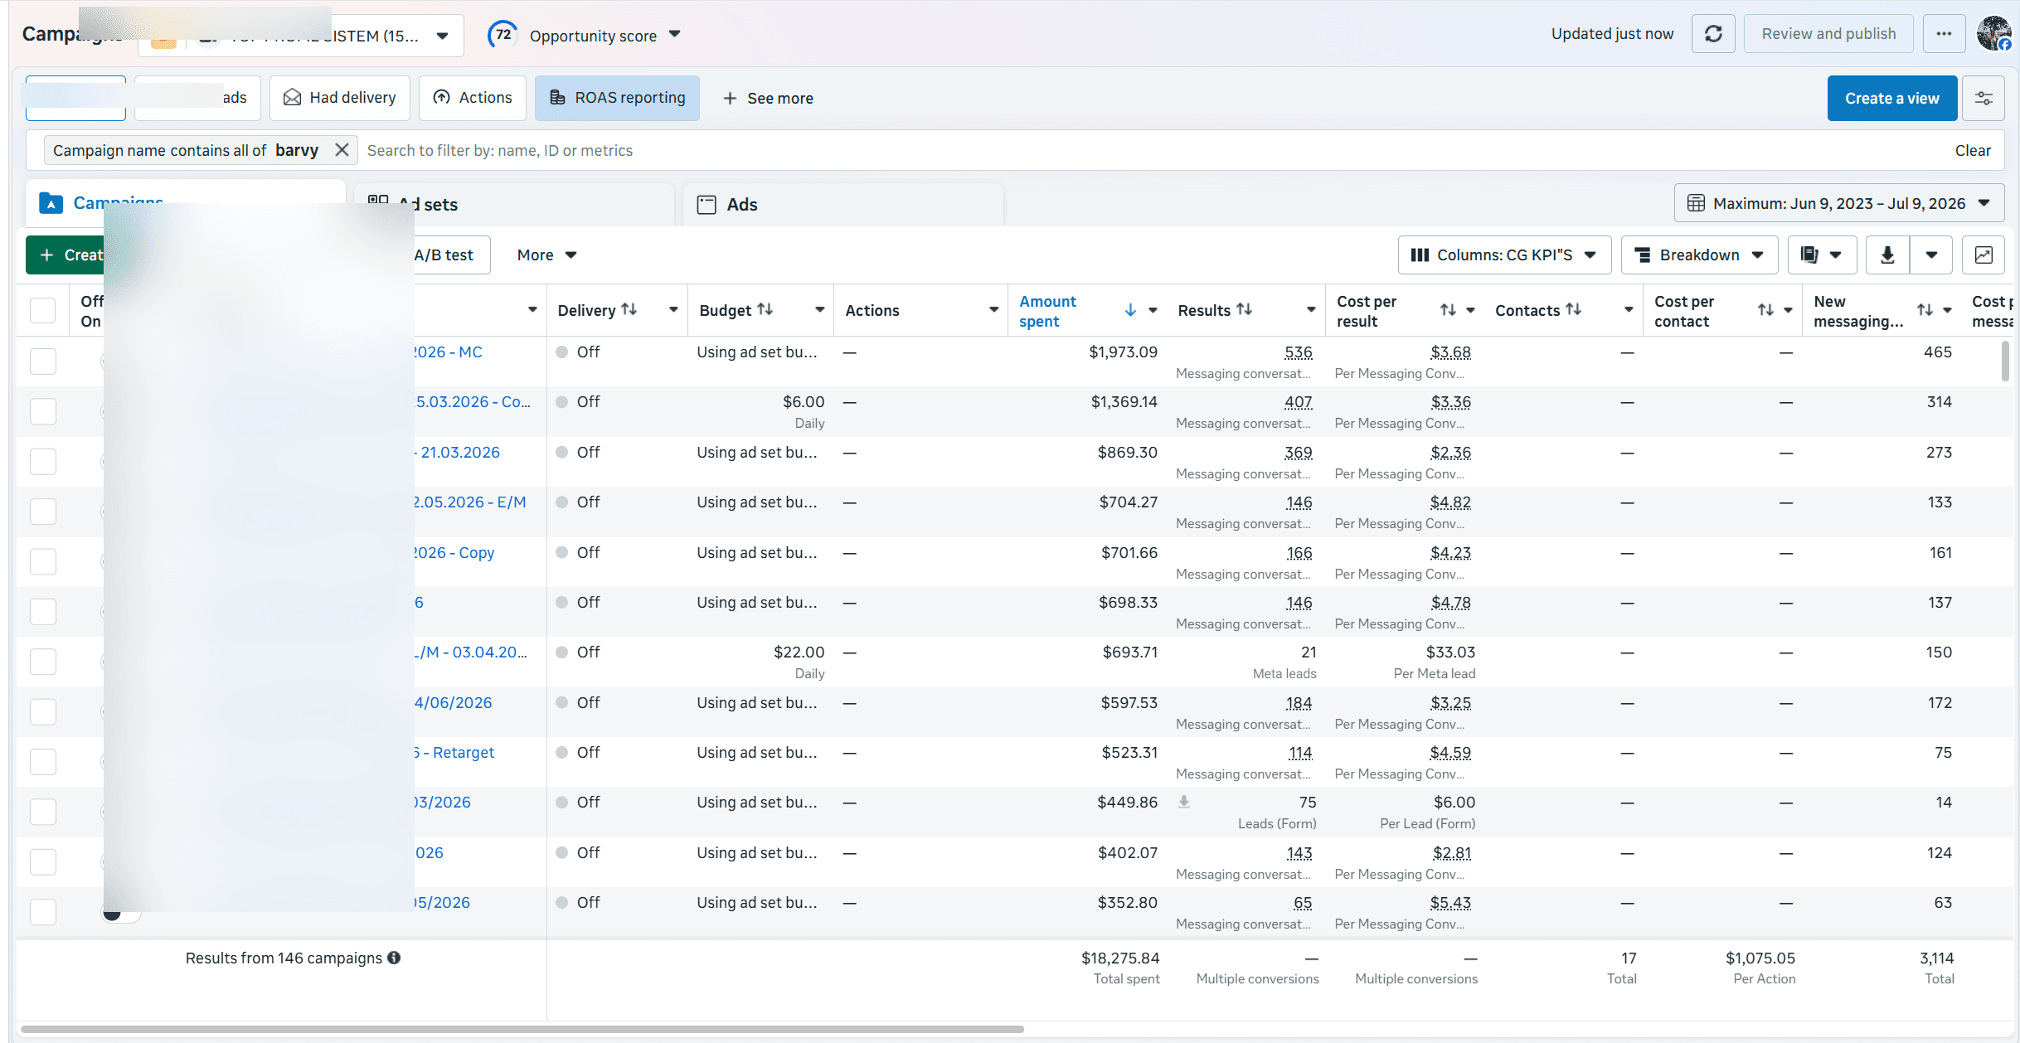Viewport: 2020px width, 1043px height.
Task: Select the ROAS reporting view tab
Action: [x=617, y=98]
